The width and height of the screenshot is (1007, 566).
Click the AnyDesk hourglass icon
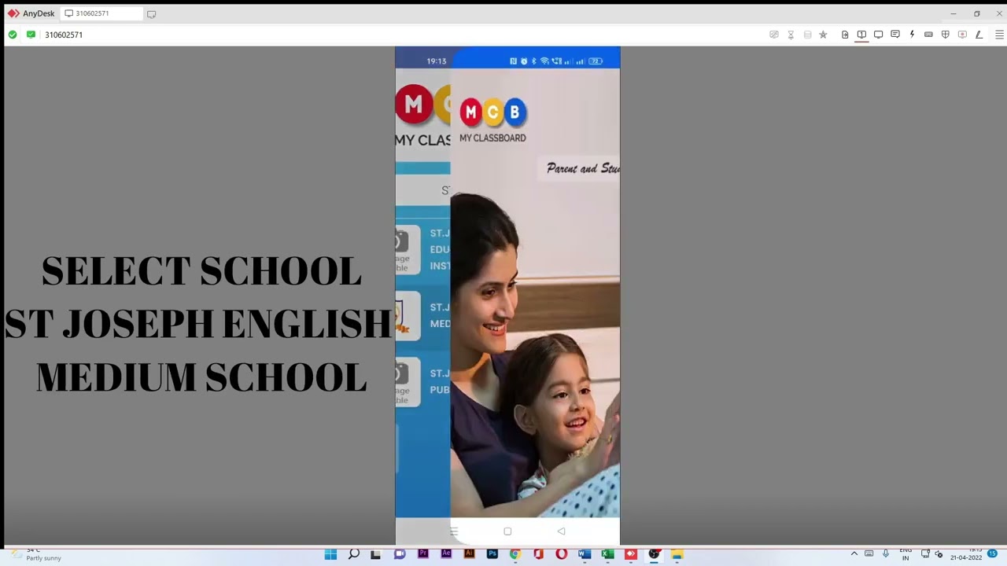click(791, 35)
